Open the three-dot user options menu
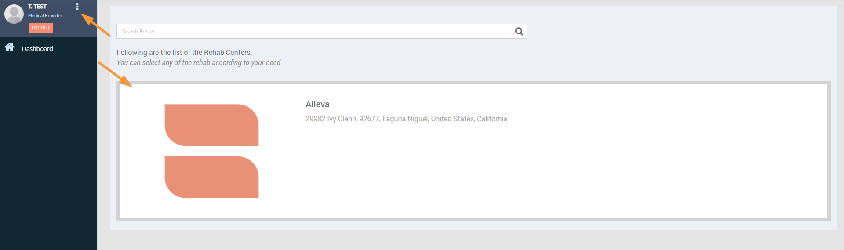 [x=77, y=7]
